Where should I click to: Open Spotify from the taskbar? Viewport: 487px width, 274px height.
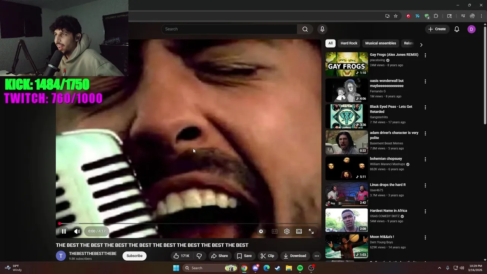[300, 268]
